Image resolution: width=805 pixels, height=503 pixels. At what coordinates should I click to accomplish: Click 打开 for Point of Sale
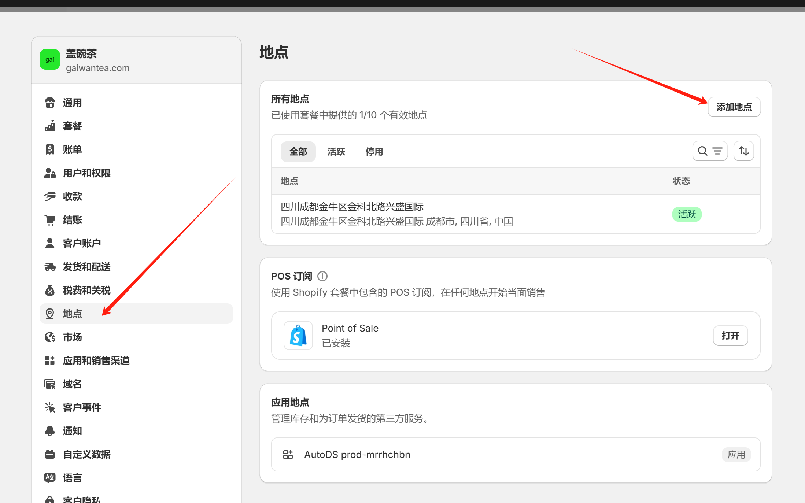pyautogui.click(x=730, y=336)
